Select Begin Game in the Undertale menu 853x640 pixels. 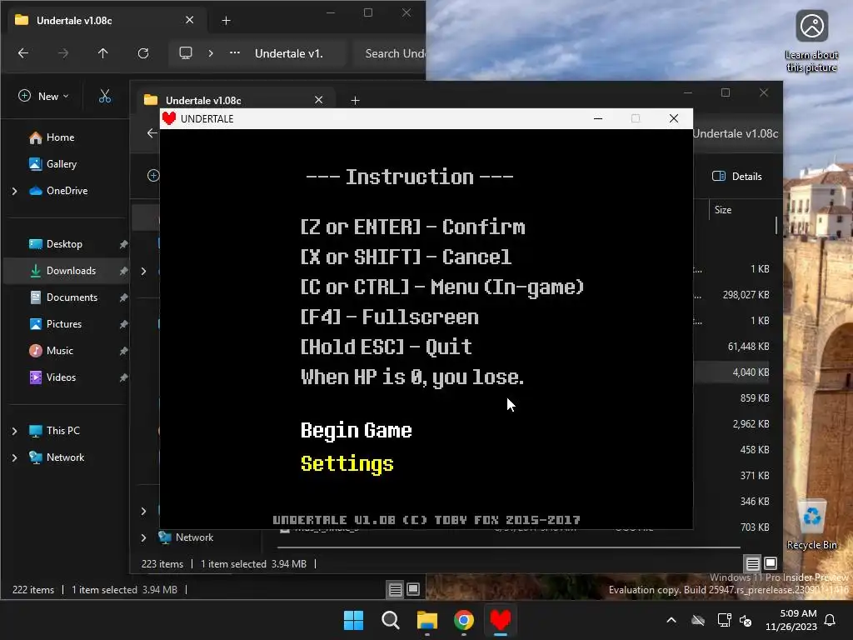click(x=356, y=431)
